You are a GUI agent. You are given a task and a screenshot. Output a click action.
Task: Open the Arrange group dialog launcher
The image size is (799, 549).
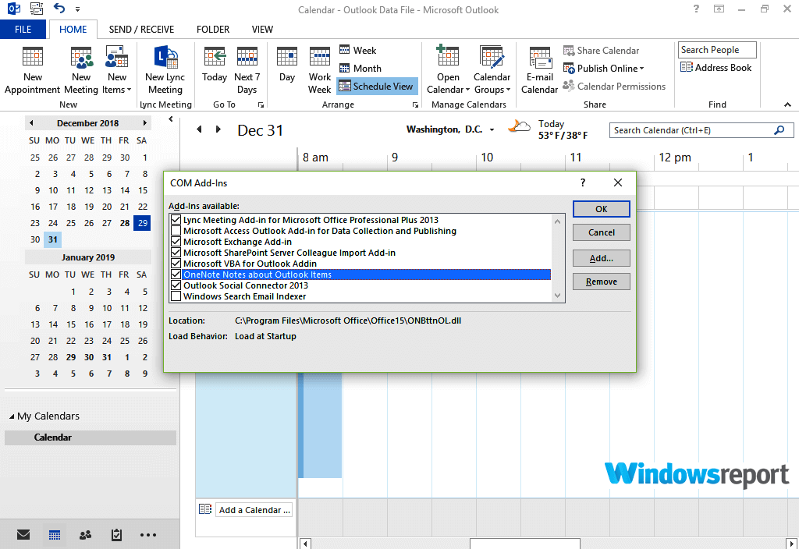click(x=415, y=105)
